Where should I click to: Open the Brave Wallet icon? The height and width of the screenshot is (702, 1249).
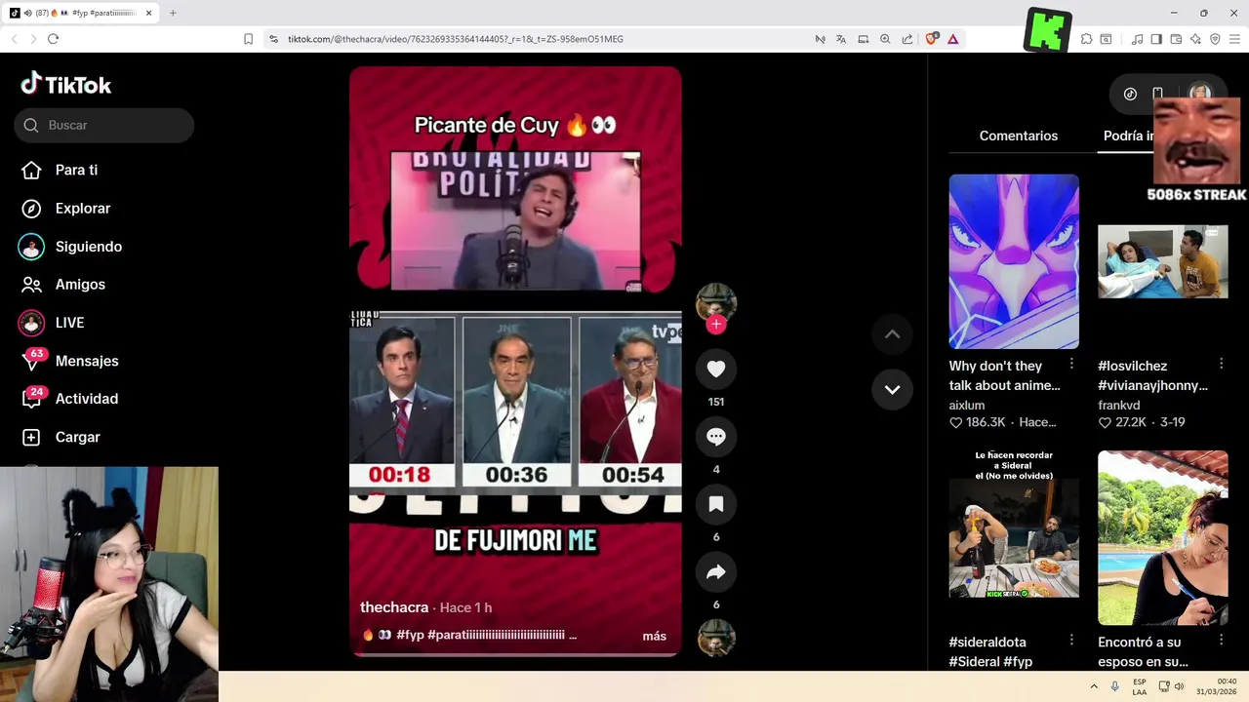click(x=1176, y=39)
